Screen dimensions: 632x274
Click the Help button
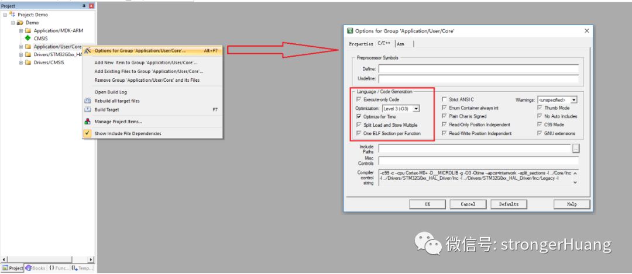572,204
